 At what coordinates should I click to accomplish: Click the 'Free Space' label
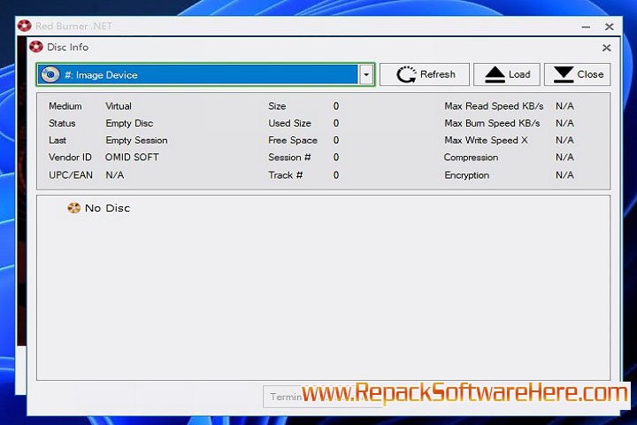(x=293, y=140)
